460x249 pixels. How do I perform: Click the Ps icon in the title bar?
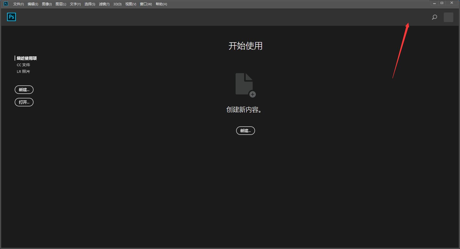coord(5,4)
